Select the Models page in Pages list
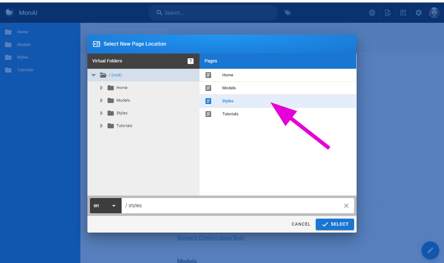The height and width of the screenshot is (263, 444). [229, 88]
